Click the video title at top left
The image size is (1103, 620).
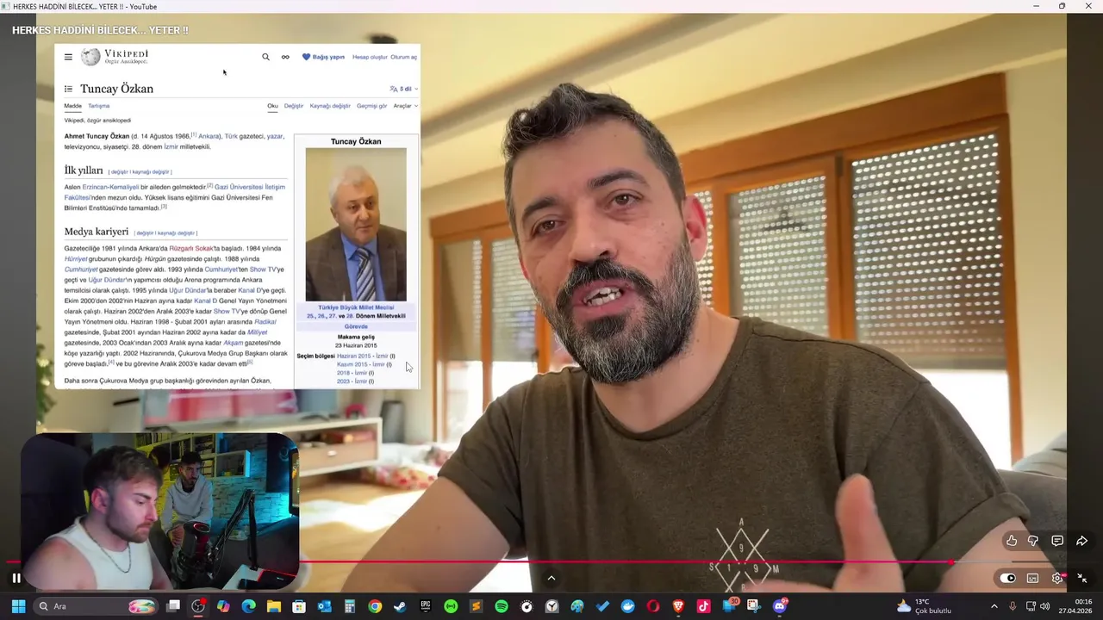(100, 30)
